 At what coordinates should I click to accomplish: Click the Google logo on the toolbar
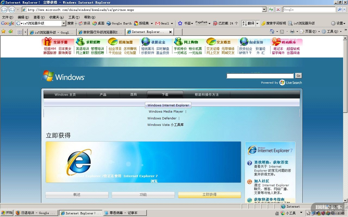click(8, 23)
